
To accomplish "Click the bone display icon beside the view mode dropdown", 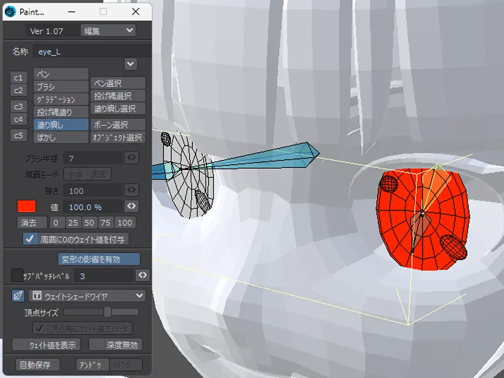I will click(18, 295).
